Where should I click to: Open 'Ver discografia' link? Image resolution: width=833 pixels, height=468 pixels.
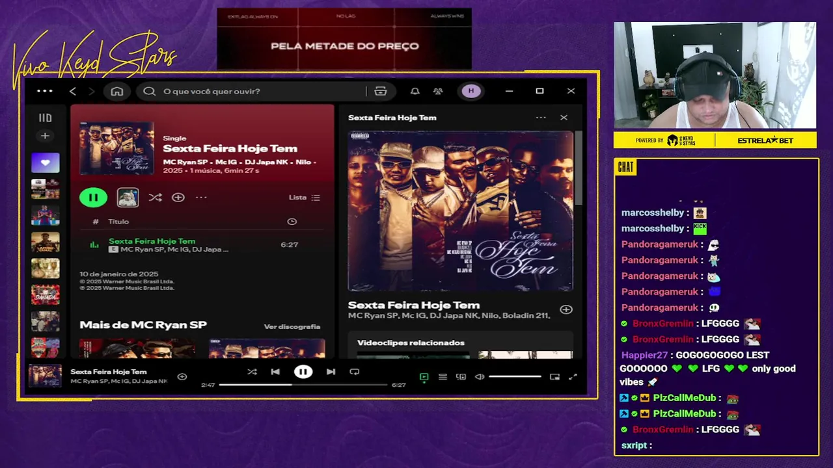(292, 326)
